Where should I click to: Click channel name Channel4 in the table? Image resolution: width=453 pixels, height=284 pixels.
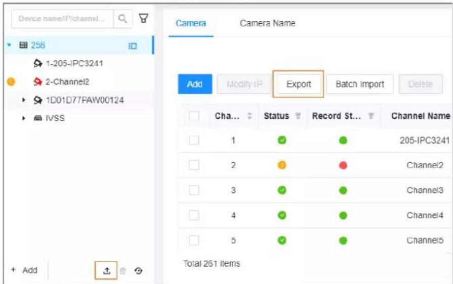click(425, 215)
